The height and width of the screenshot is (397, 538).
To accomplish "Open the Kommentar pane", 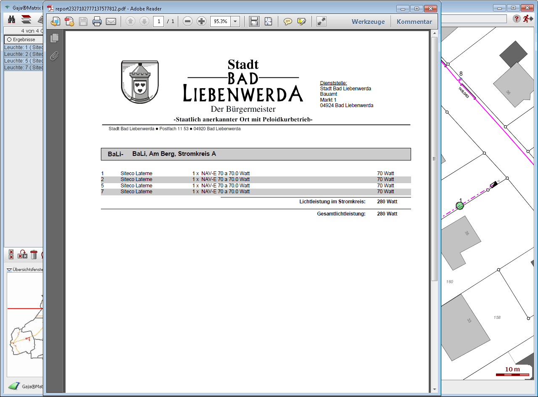I will click(x=414, y=22).
